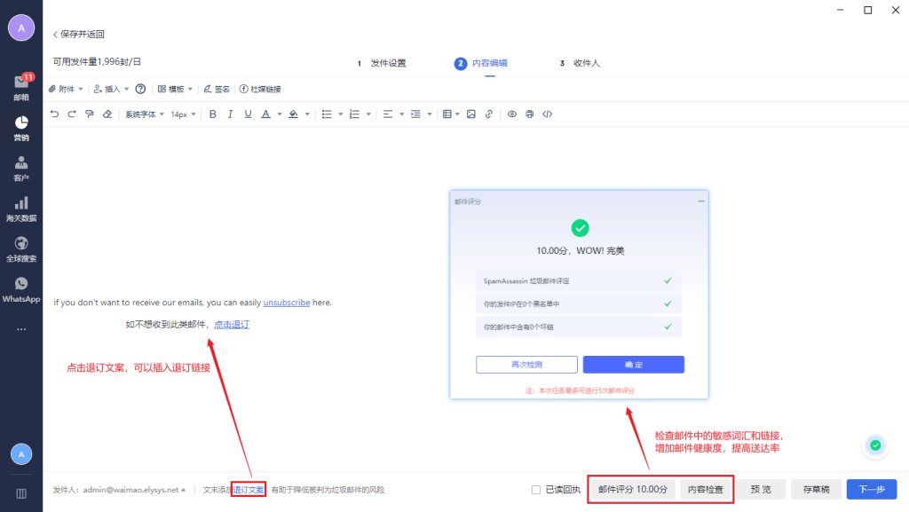
Task: Enable the 已读回执 checkbox
Action: (535, 490)
